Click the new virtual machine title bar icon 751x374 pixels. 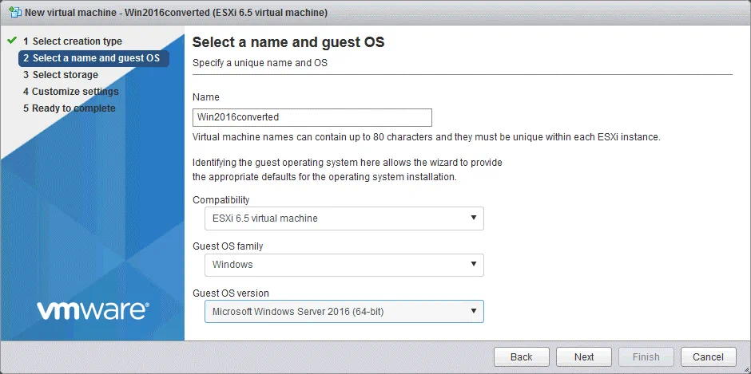tap(15, 13)
